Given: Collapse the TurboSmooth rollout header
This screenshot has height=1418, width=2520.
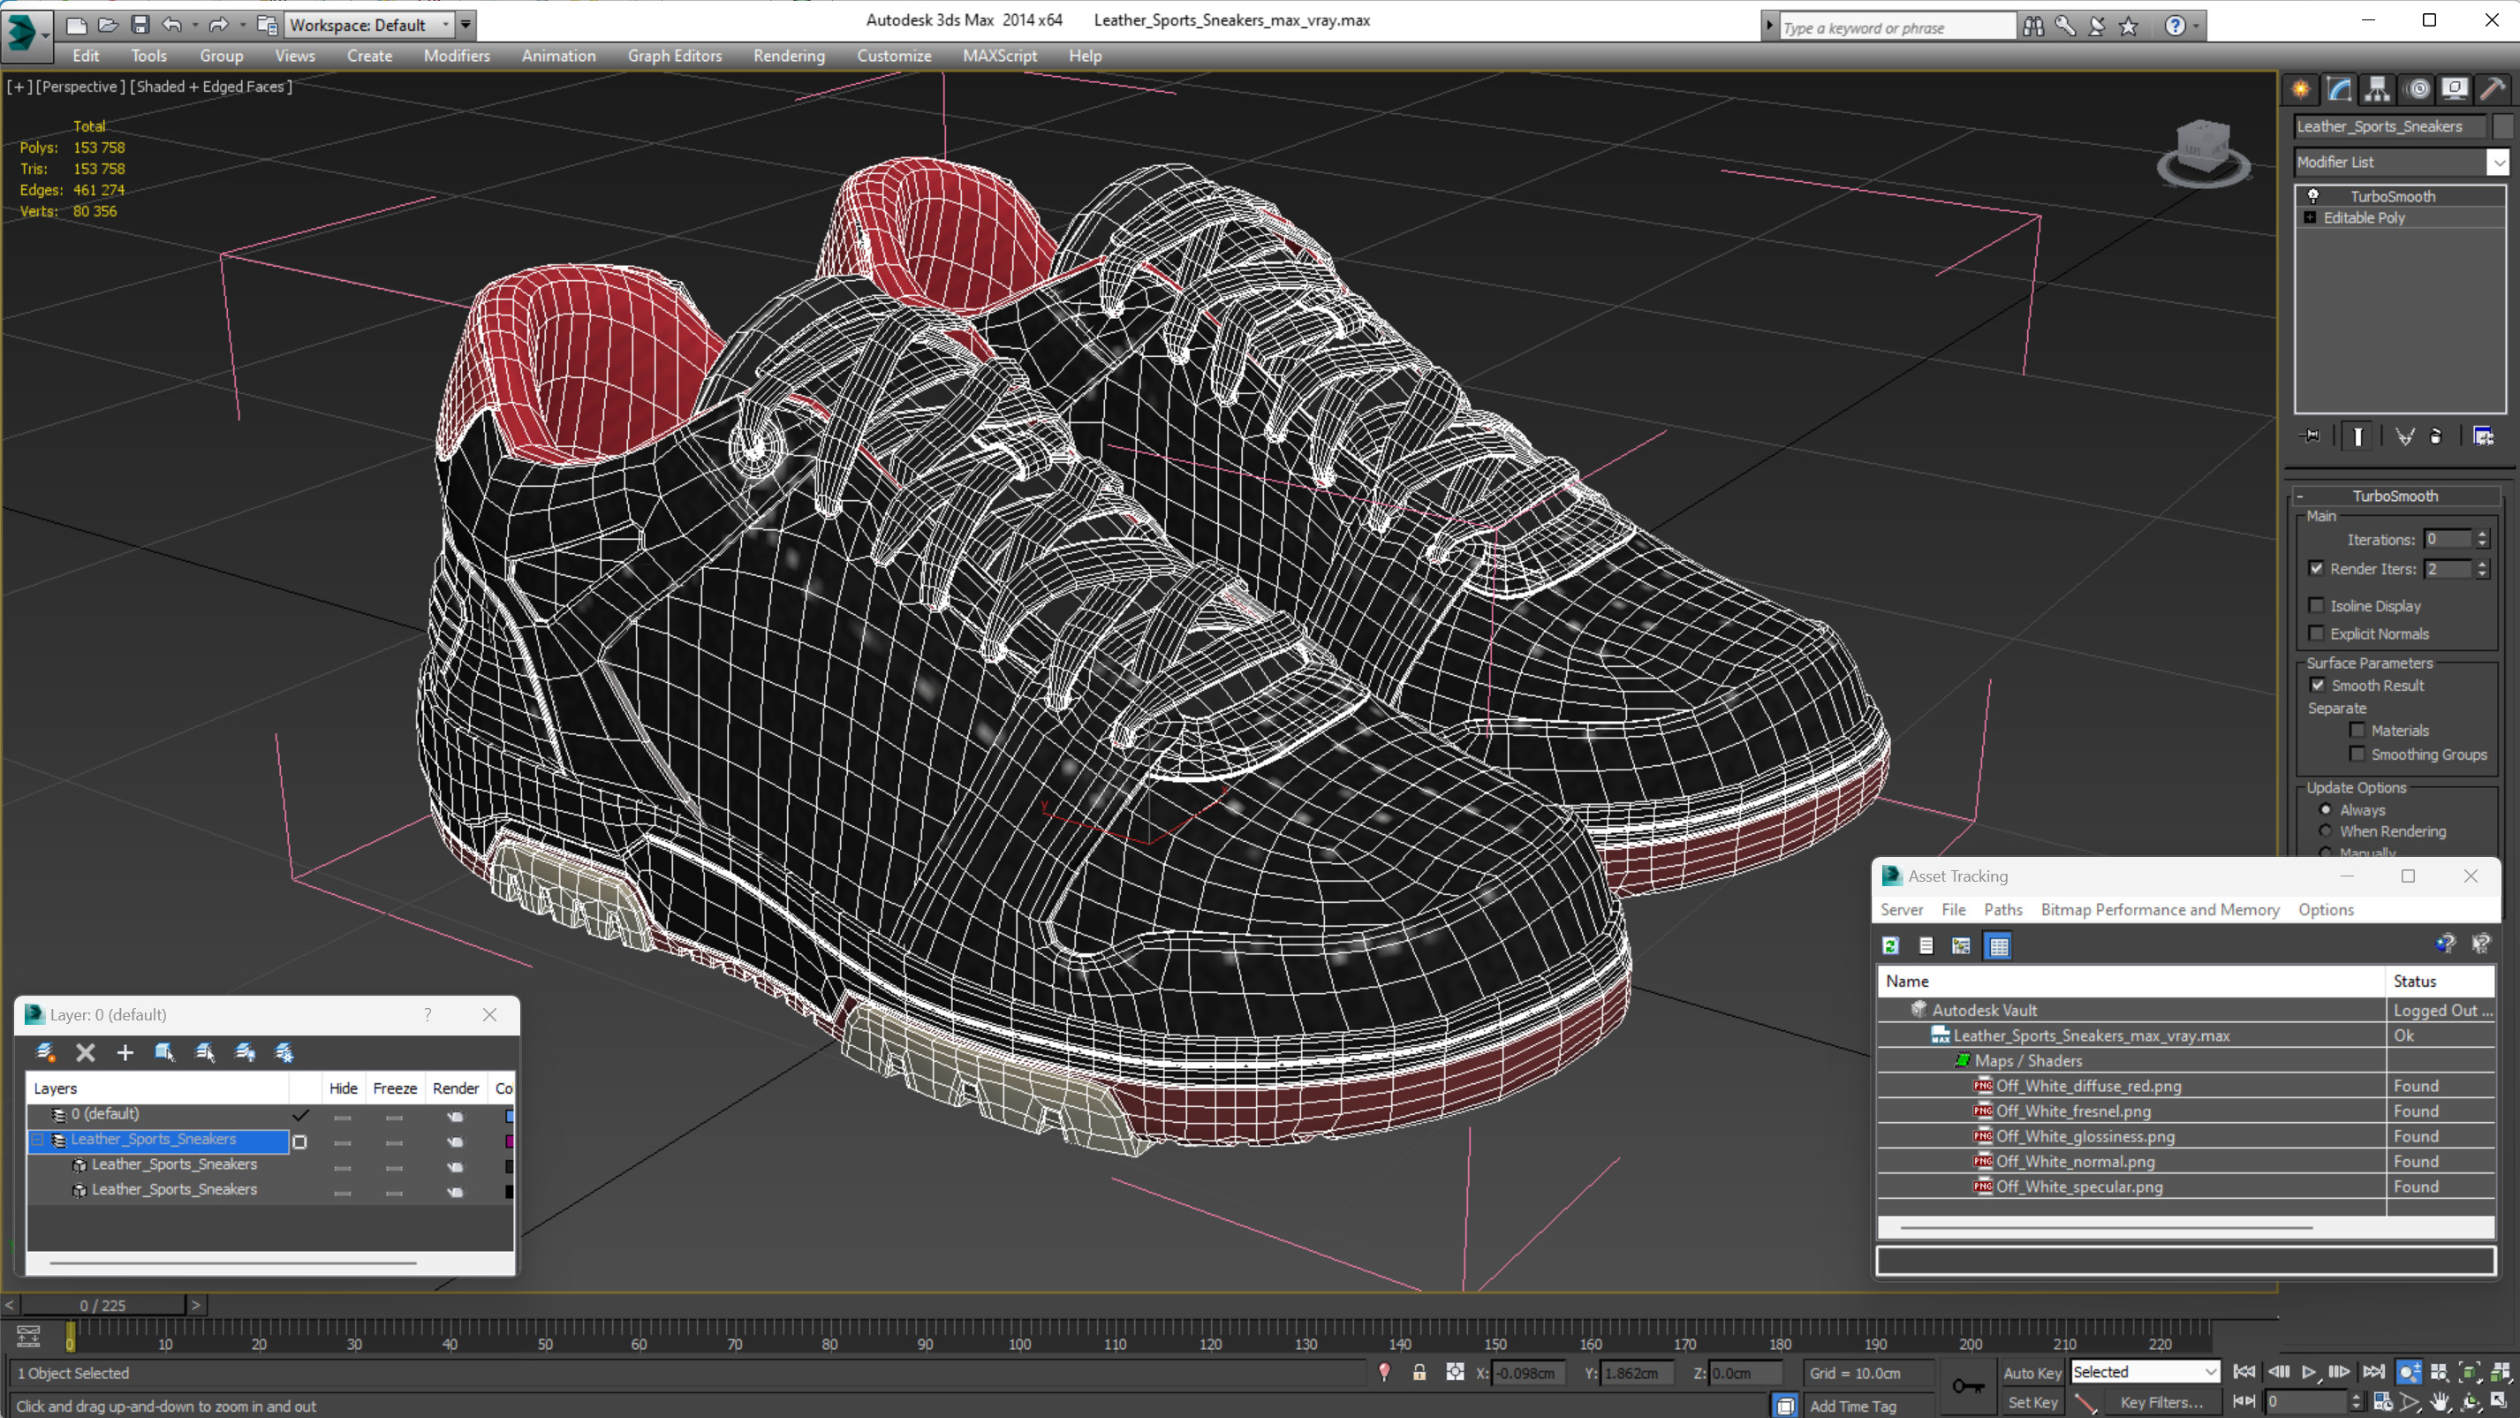Looking at the screenshot, I should 2395,497.
